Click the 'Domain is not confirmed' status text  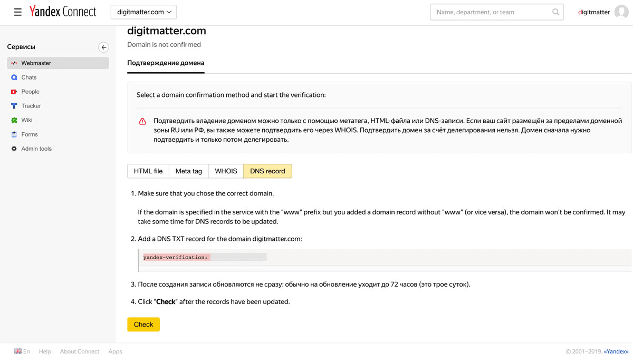(x=164, y=45)
